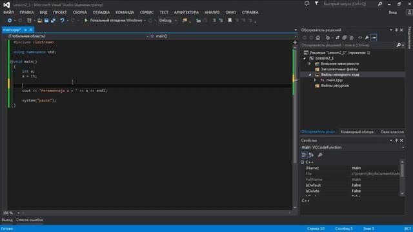Toggle pin on the main.cpp tab

point(25,30)
